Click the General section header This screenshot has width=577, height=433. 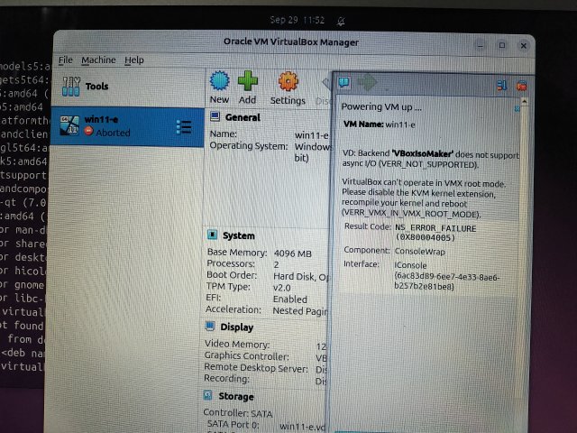[x=242, y=117]
